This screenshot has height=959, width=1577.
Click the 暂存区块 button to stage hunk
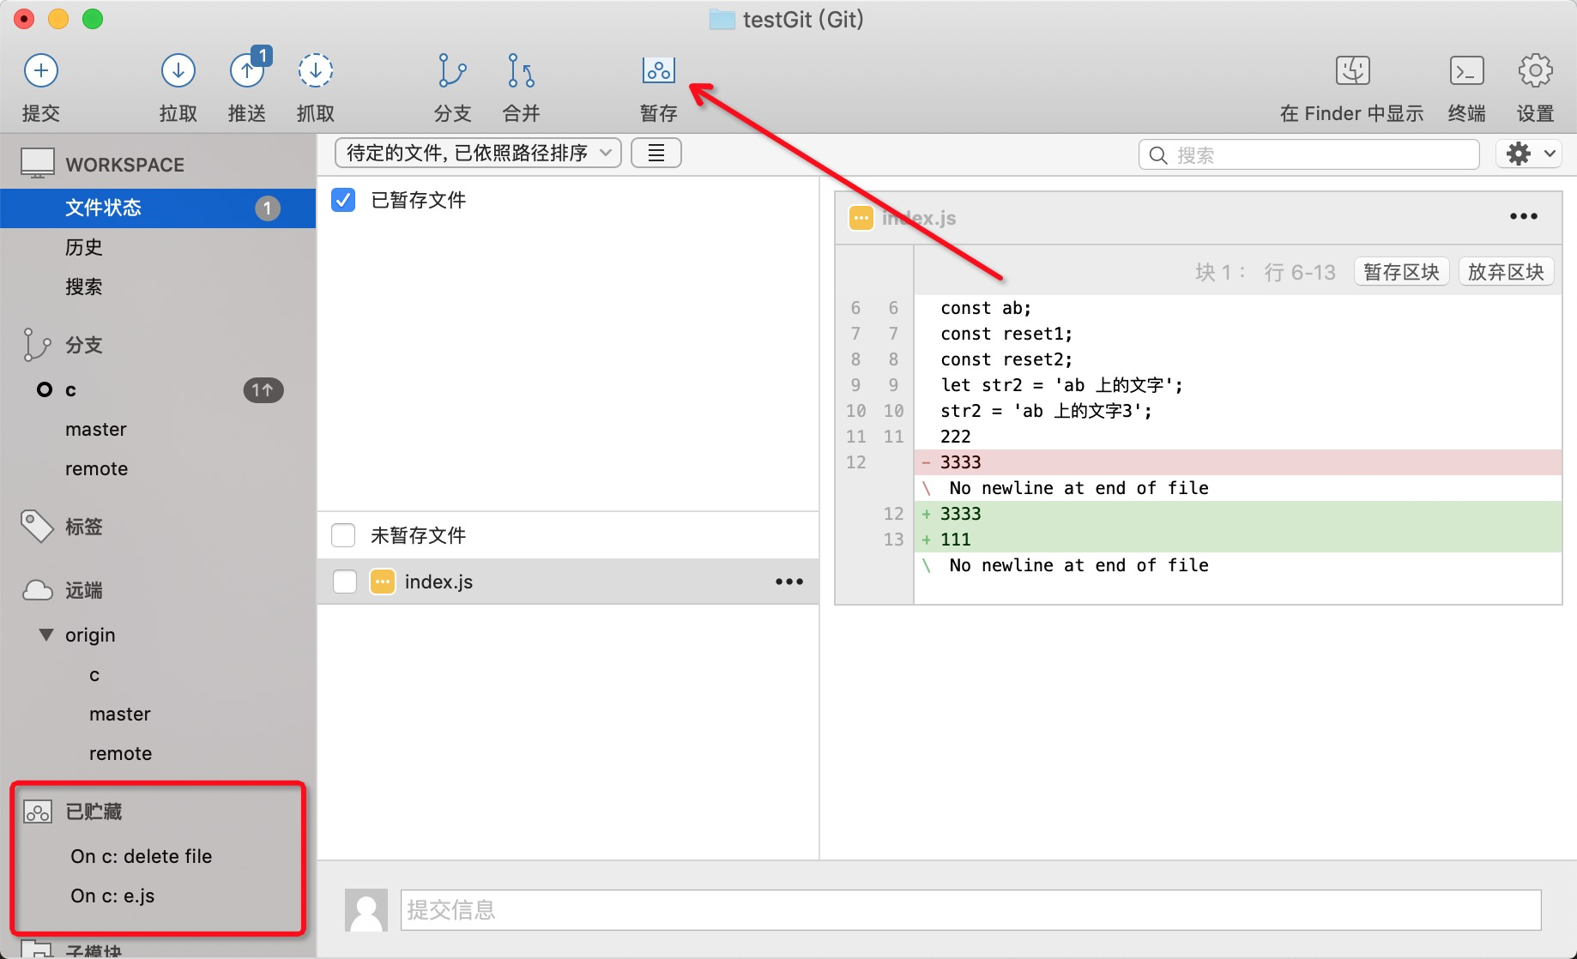coord(1401,271)
